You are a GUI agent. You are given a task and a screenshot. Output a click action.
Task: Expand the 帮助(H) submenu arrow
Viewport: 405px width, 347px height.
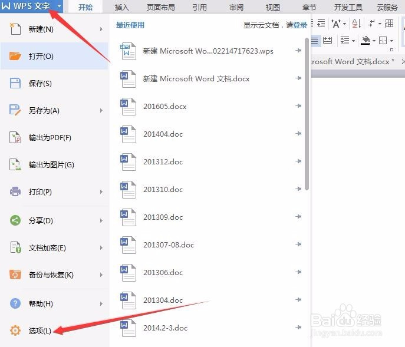tap(101, 303)
